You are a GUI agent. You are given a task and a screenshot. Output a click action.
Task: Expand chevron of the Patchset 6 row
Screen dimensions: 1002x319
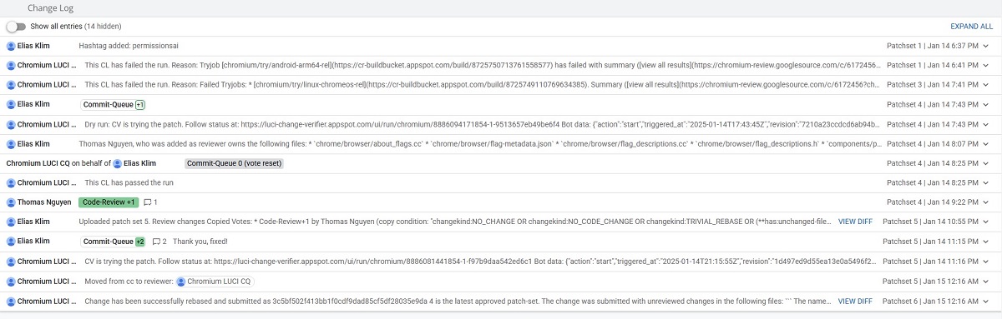[986, 301]
